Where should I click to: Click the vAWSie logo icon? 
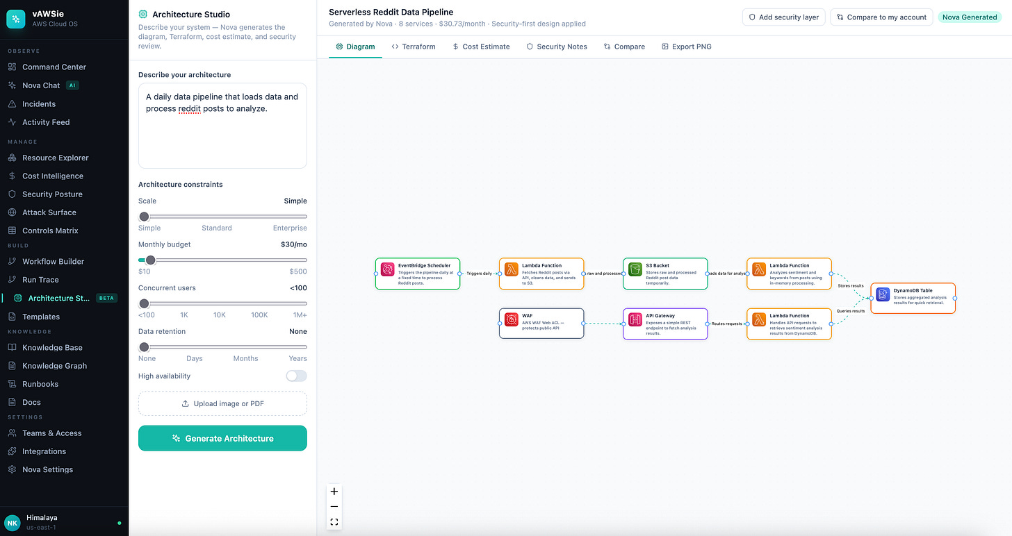[x=16, y=19]
